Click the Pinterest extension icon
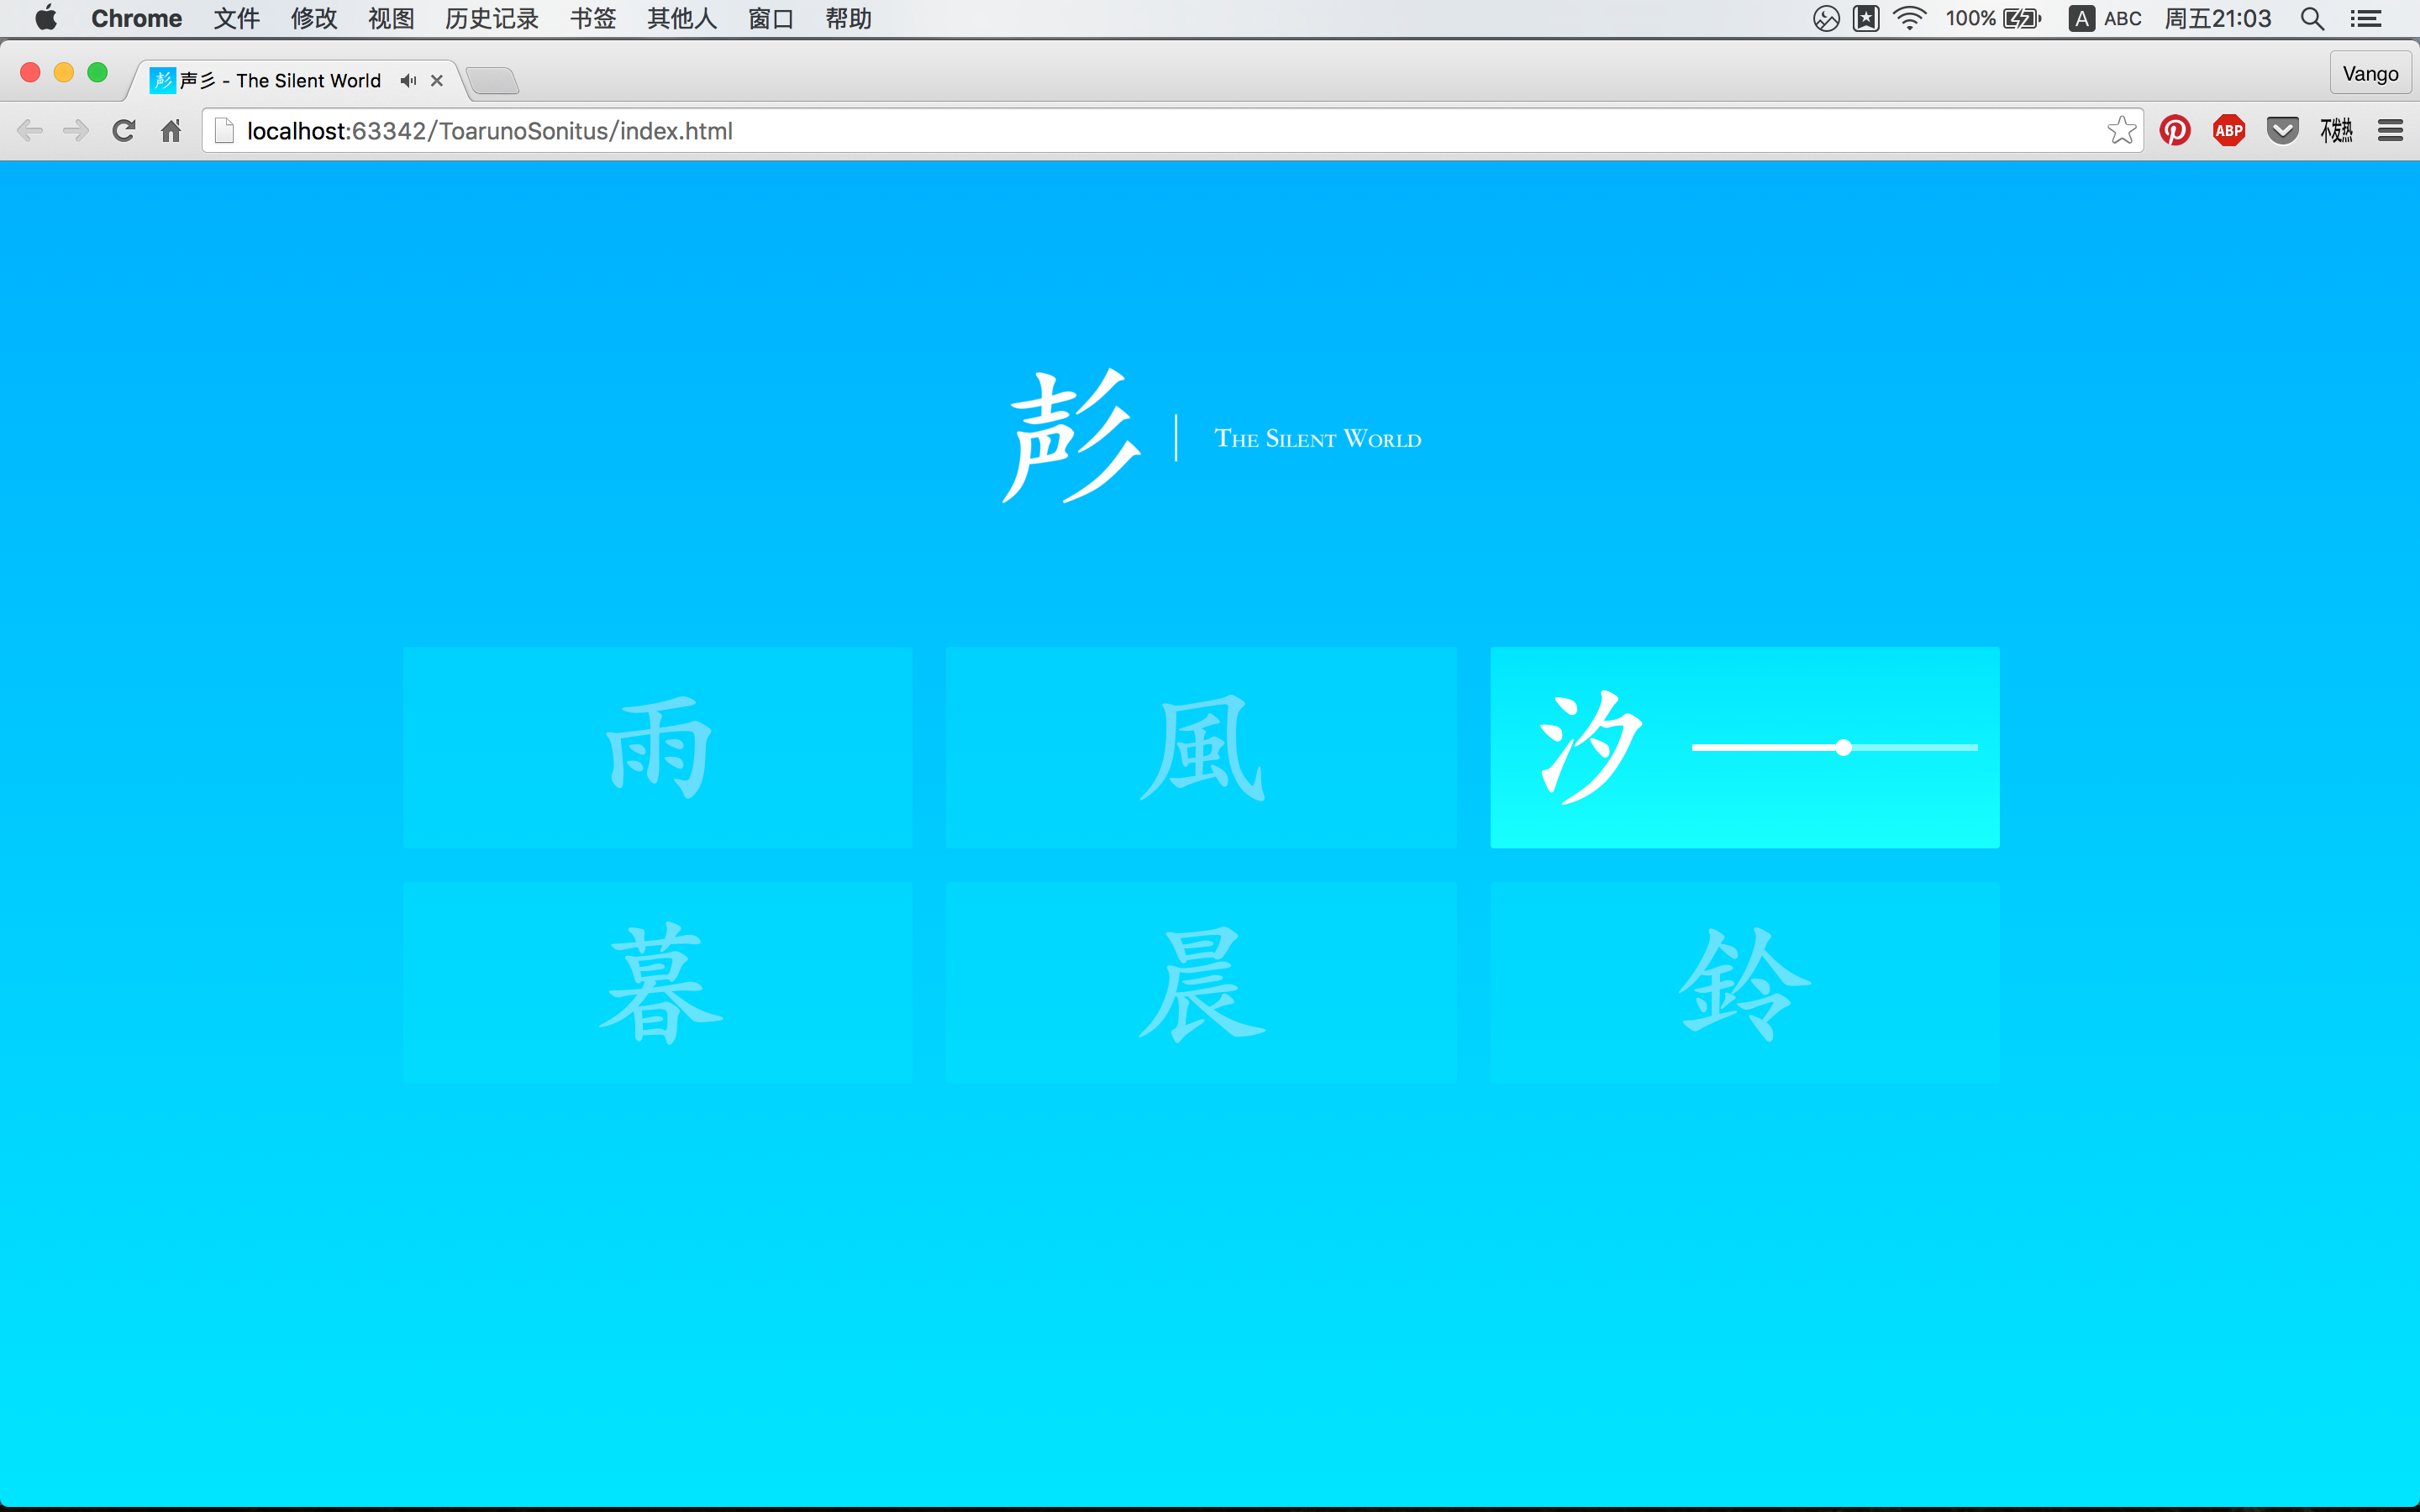This screenshot has height=1512, width=2420. tap(2174, 131)
